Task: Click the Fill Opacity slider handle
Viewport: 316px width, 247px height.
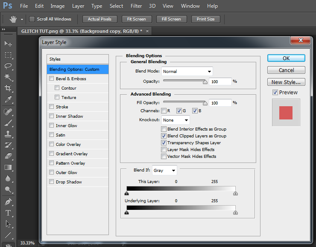Action: (205, 104)
